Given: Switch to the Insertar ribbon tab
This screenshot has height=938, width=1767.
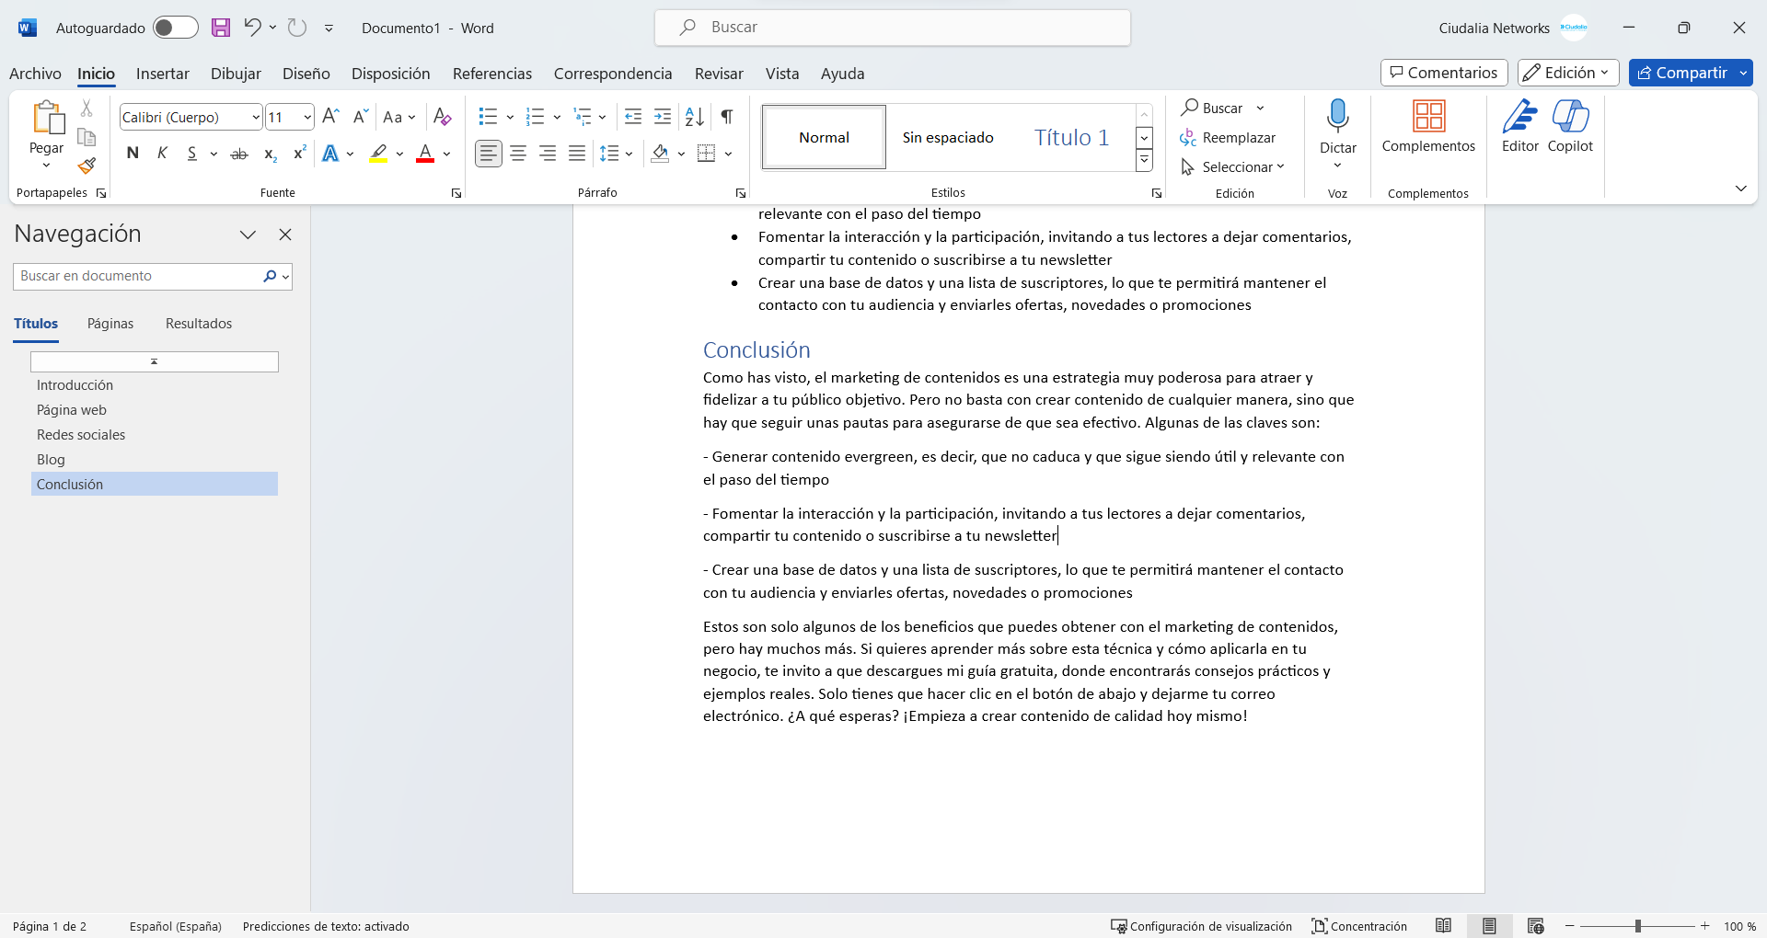Looking at the screenshot, I should click(x=162, y=74).
